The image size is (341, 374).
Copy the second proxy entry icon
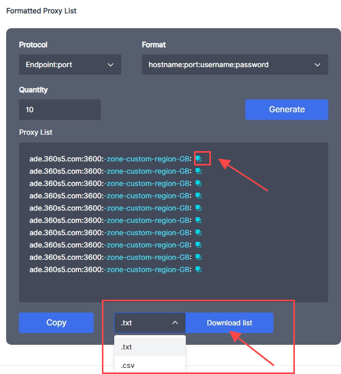pos(199,171)
